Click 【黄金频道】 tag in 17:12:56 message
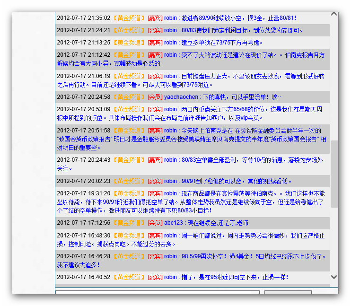 pyautogui.click(x=129, y=223)
